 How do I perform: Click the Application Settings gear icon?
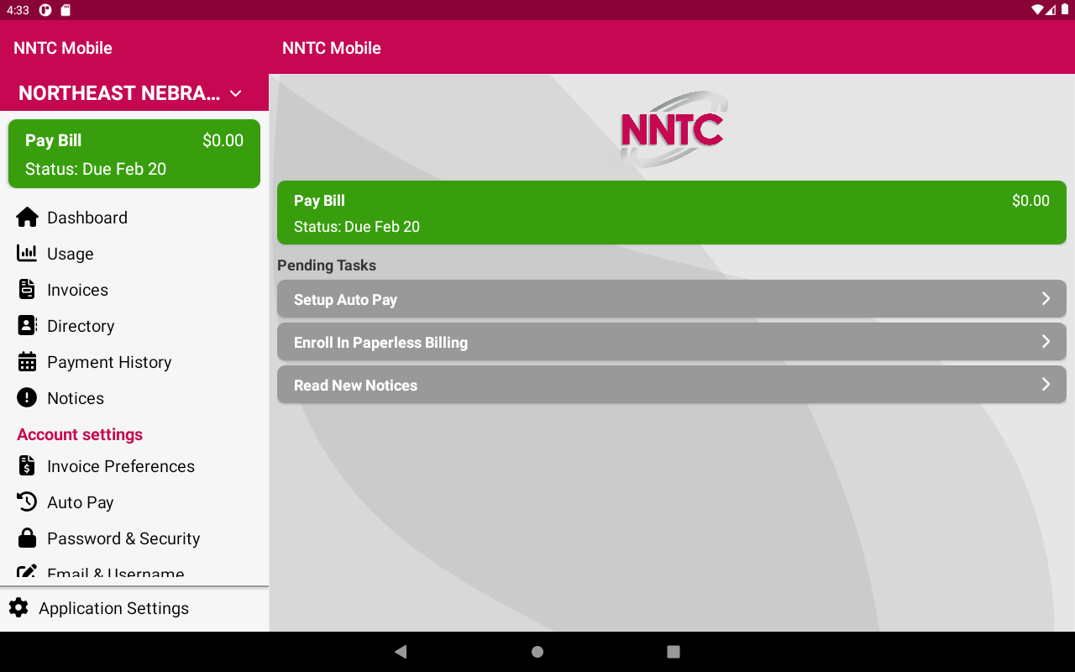(18, 607)
